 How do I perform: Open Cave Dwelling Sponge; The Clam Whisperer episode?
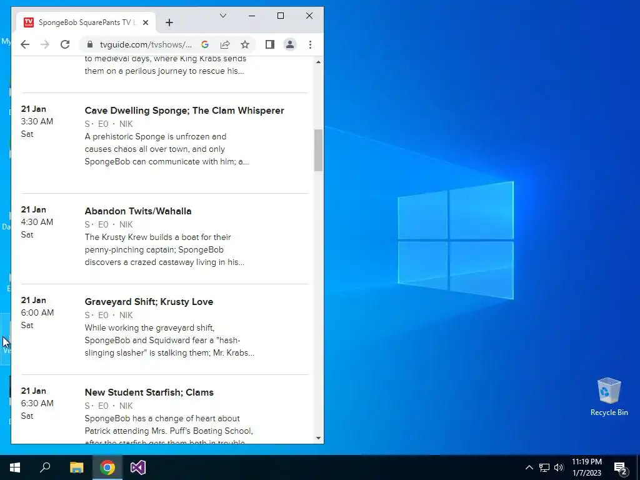click(184, 111)
